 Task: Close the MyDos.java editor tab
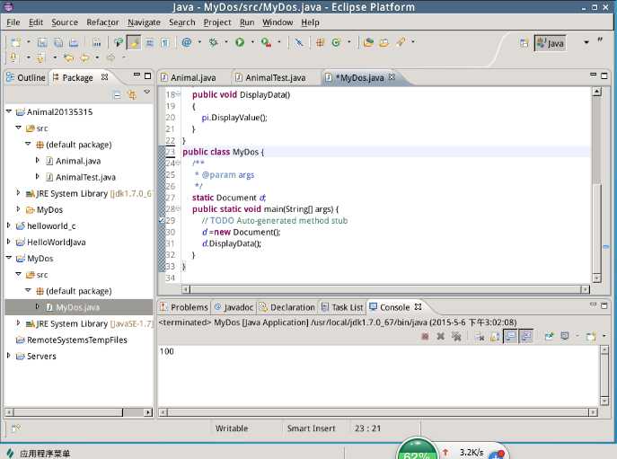point(392,77)
